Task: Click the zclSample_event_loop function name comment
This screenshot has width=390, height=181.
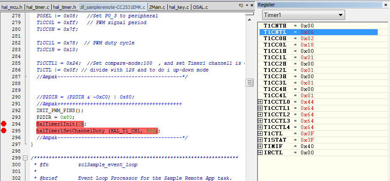Action: tap(108, 165)
